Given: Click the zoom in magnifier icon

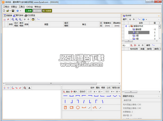Looking at the screenshot, I should point(17,20).
